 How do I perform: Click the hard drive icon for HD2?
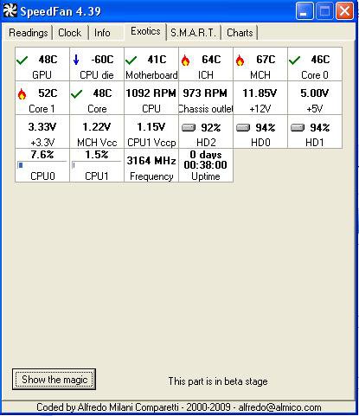tap(189, 127)
